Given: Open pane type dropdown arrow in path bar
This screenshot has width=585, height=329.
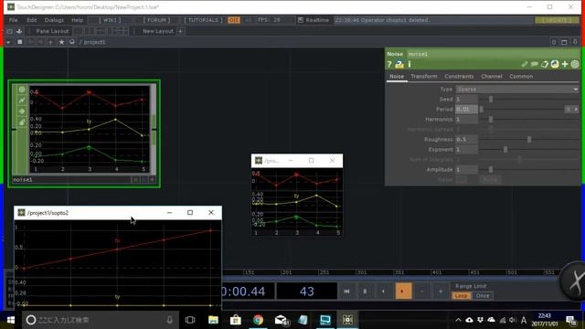Looking at the screenshot, I should (x=8, y=42).
